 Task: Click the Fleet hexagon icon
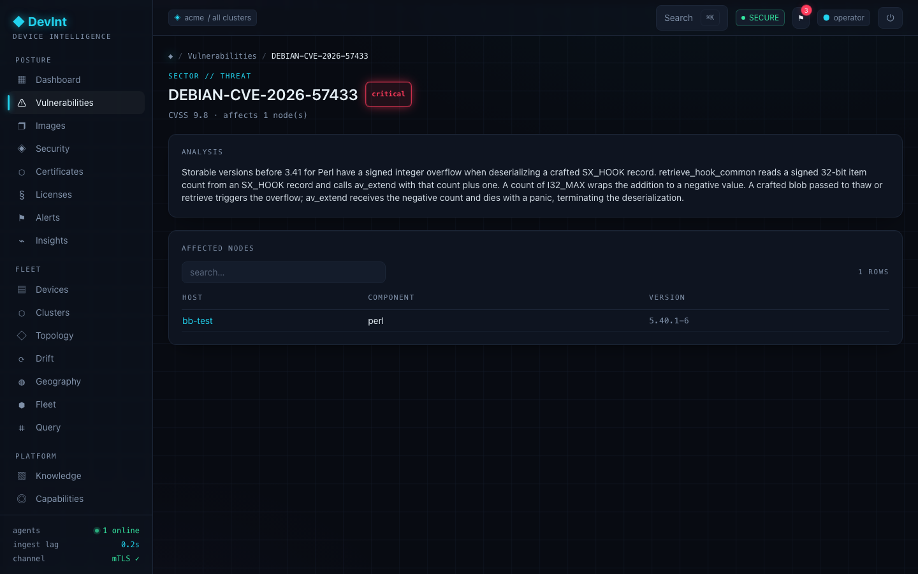22,405
